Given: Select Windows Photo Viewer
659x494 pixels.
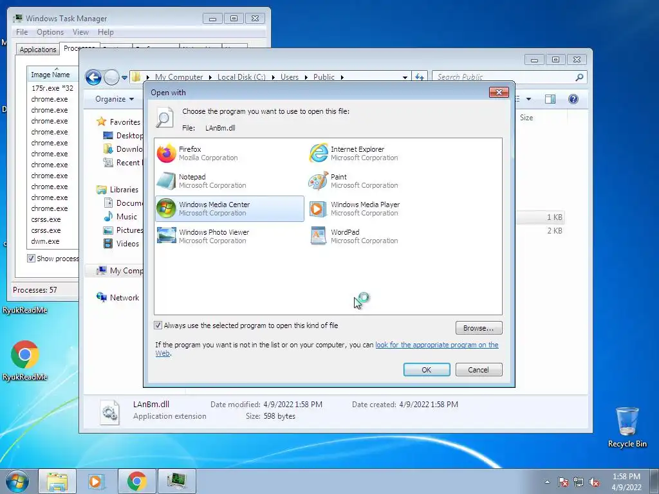Looking at the screenshot, I should coord(230,236).
